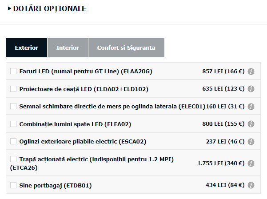Select the Exterior tab
Image resolution: width=267 pixels, height=199 pixels.
click(27, 48)
